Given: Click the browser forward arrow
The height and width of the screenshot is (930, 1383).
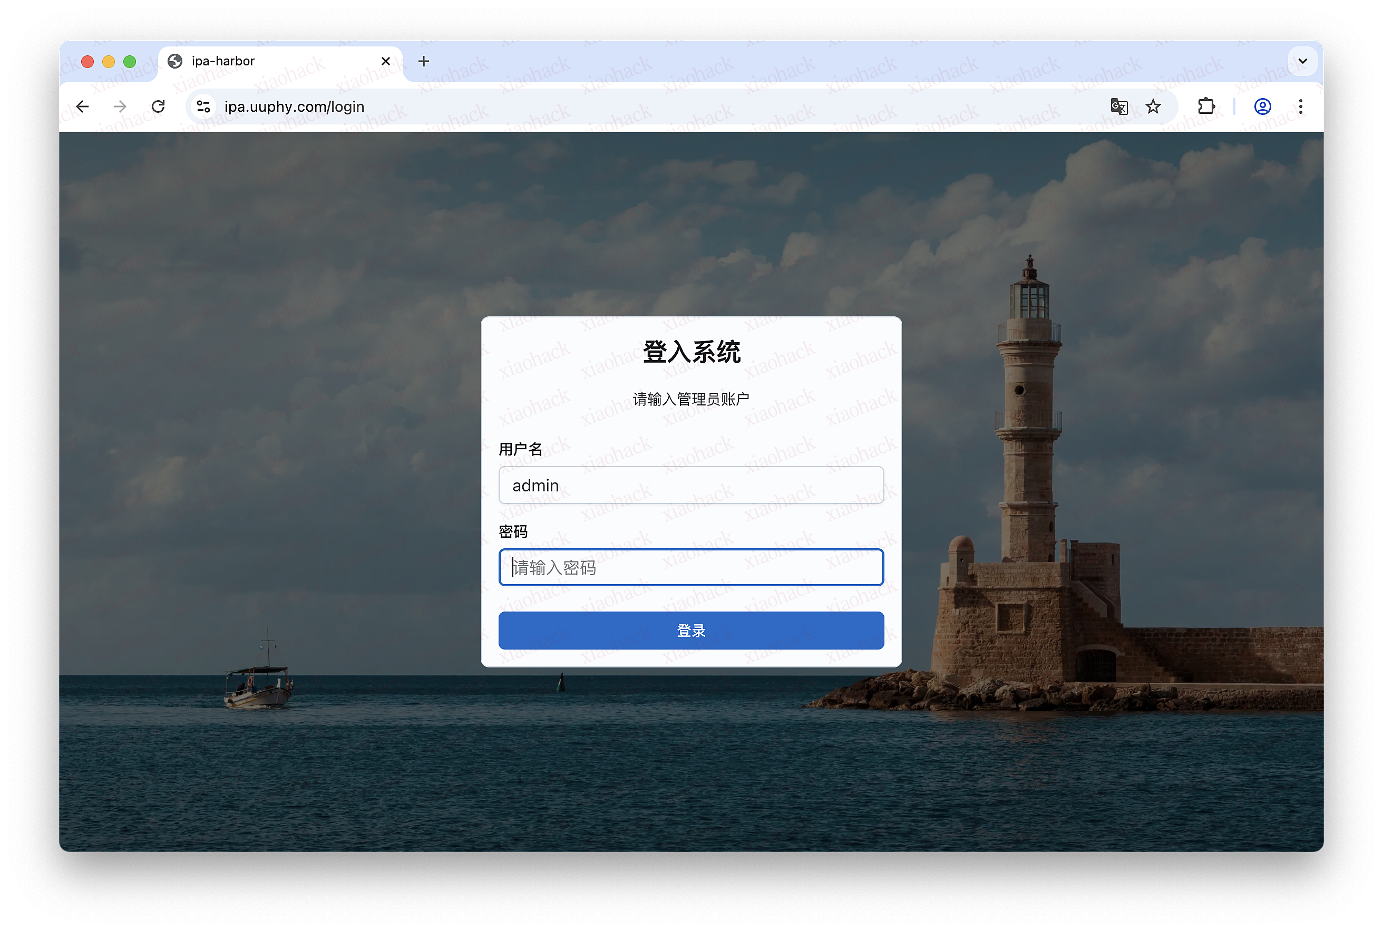Looking at the screenshot, I should click(120, 106).
